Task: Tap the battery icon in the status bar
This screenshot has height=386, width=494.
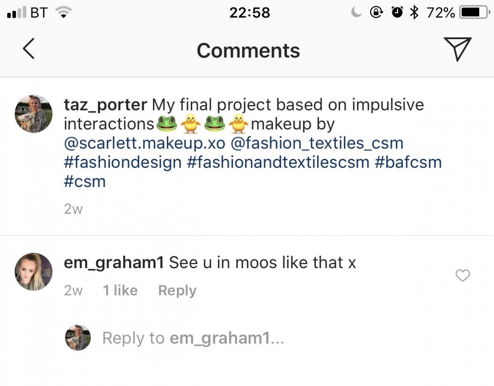Action: pyautogui.click(x=473, y=13)
